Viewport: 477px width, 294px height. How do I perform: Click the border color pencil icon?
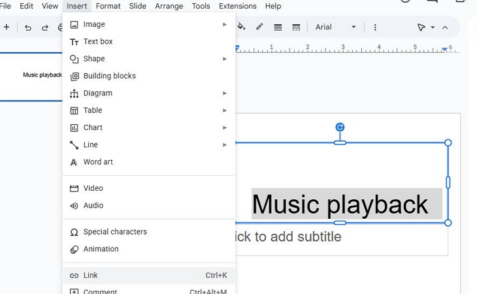pyautogui.click(x=259, y=27)
